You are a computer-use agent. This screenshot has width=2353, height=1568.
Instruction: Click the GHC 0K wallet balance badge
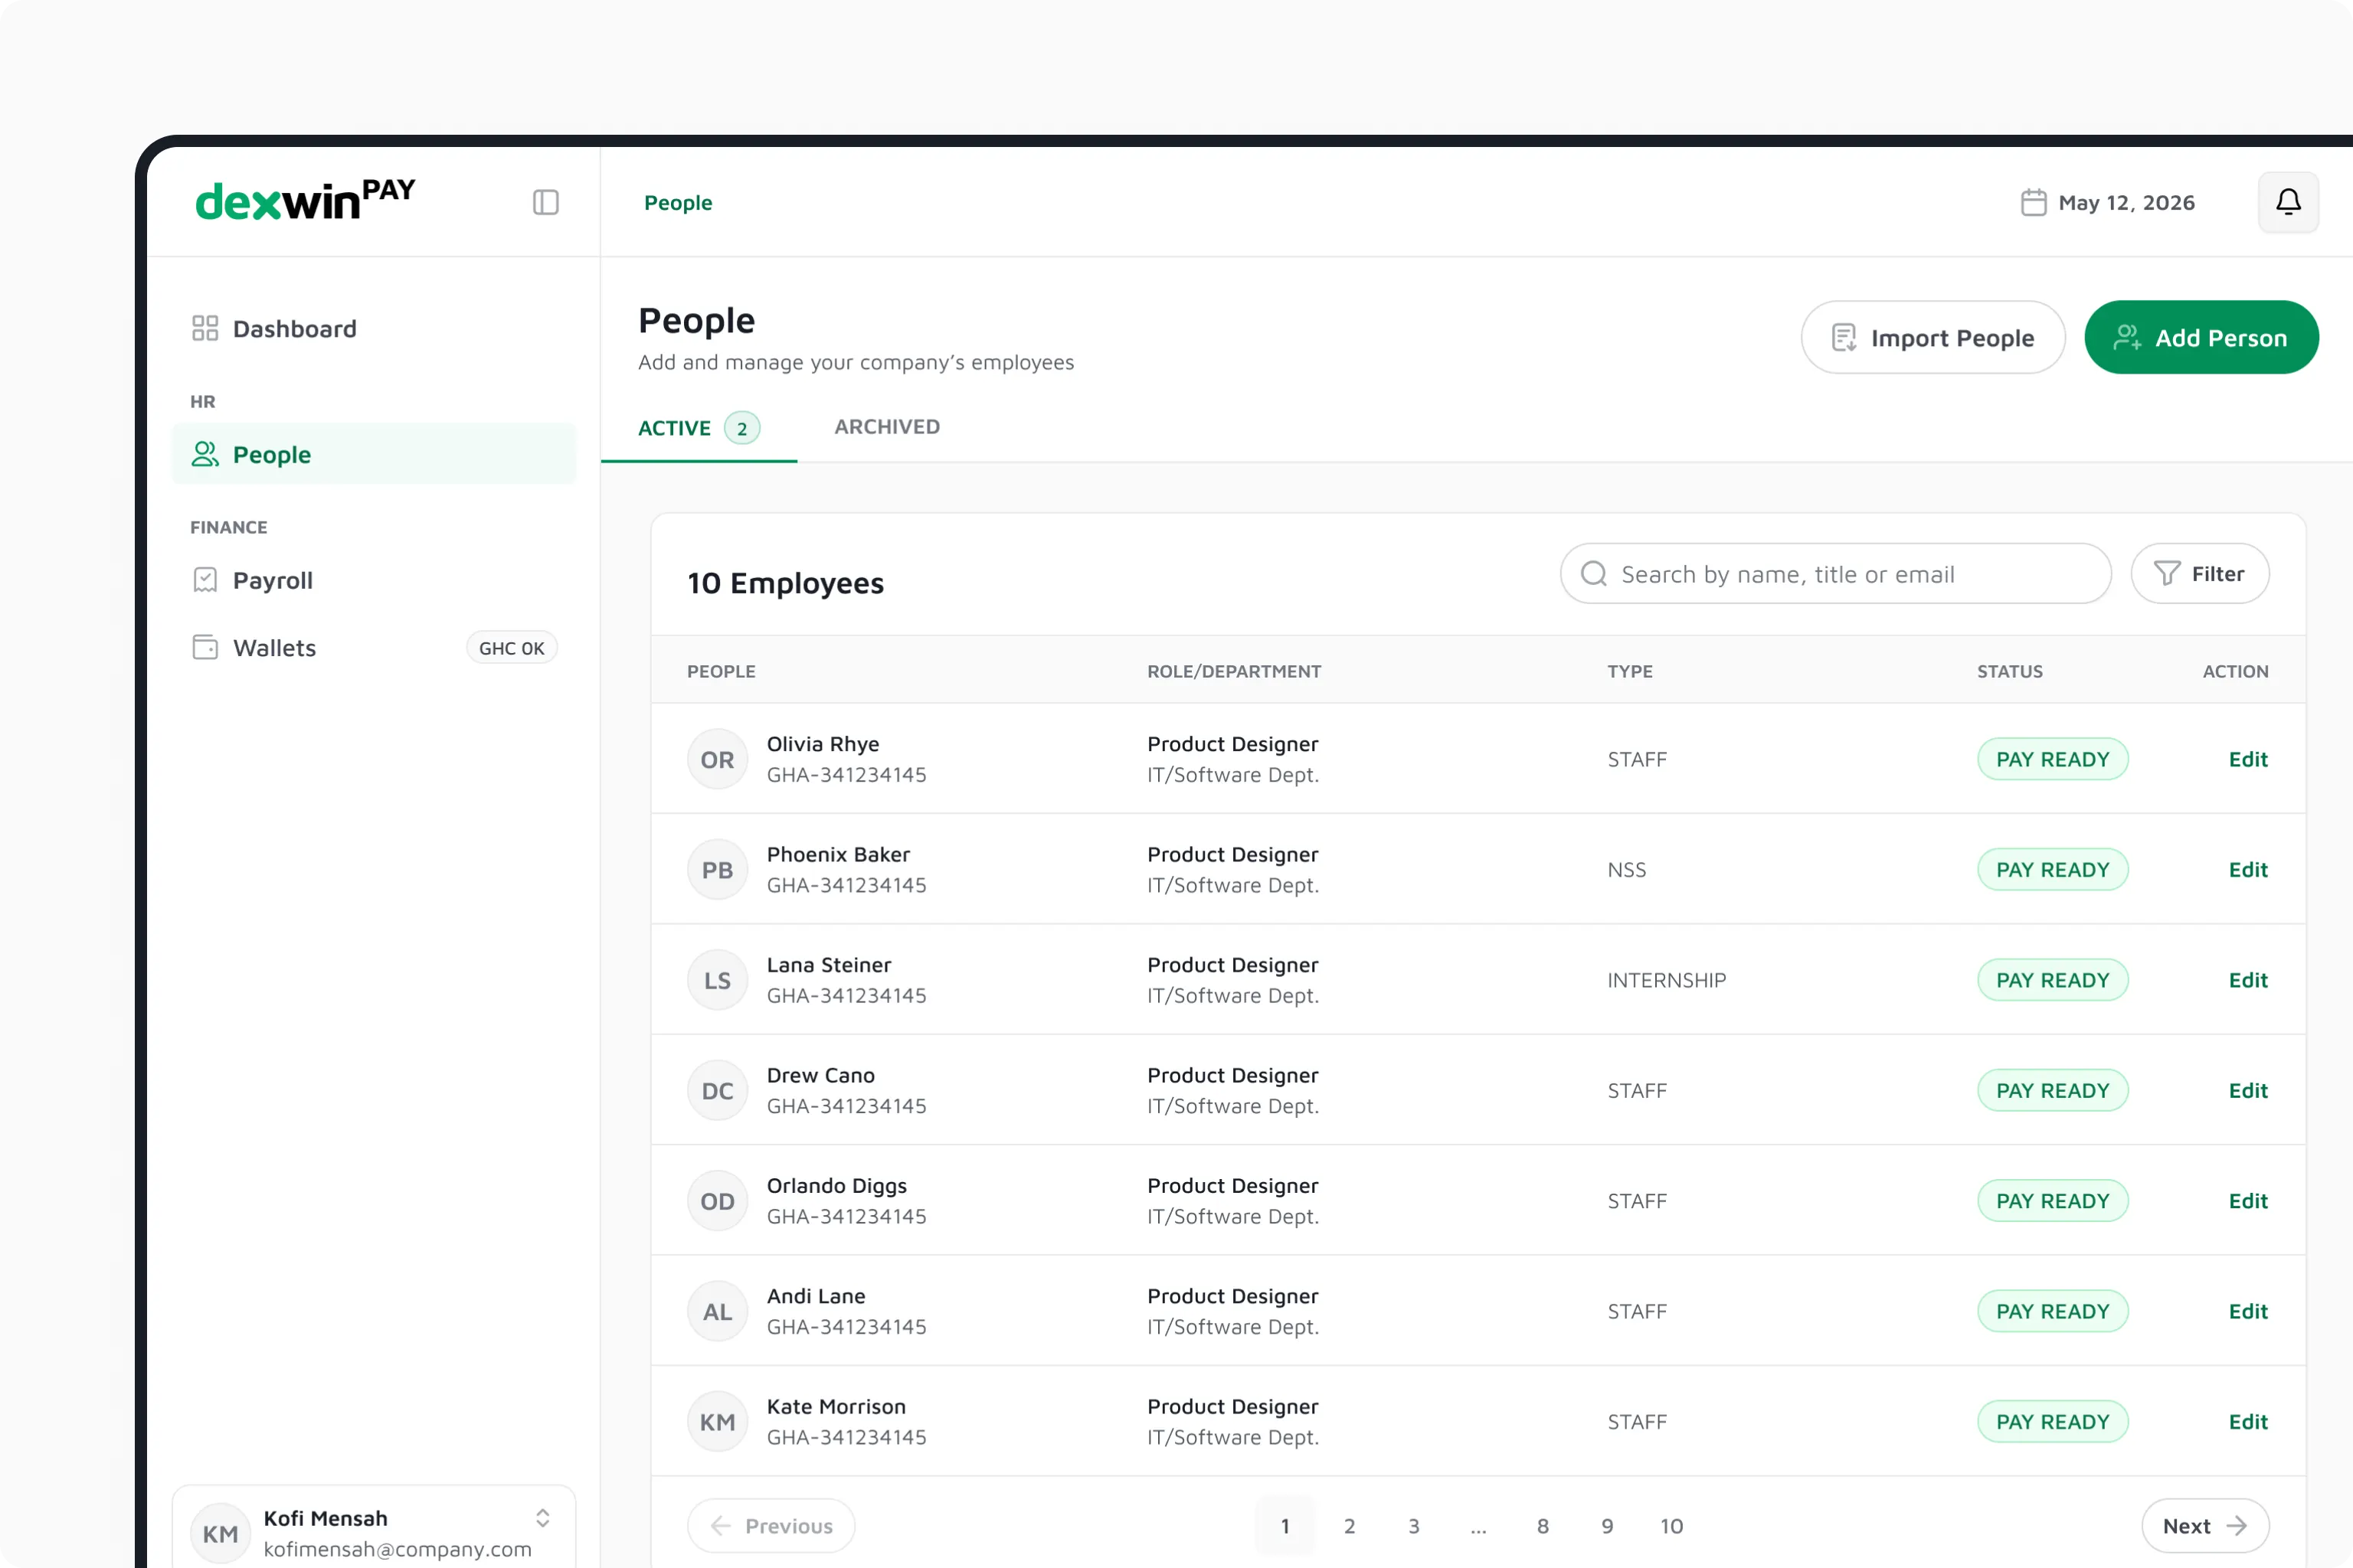coord(511,648)
